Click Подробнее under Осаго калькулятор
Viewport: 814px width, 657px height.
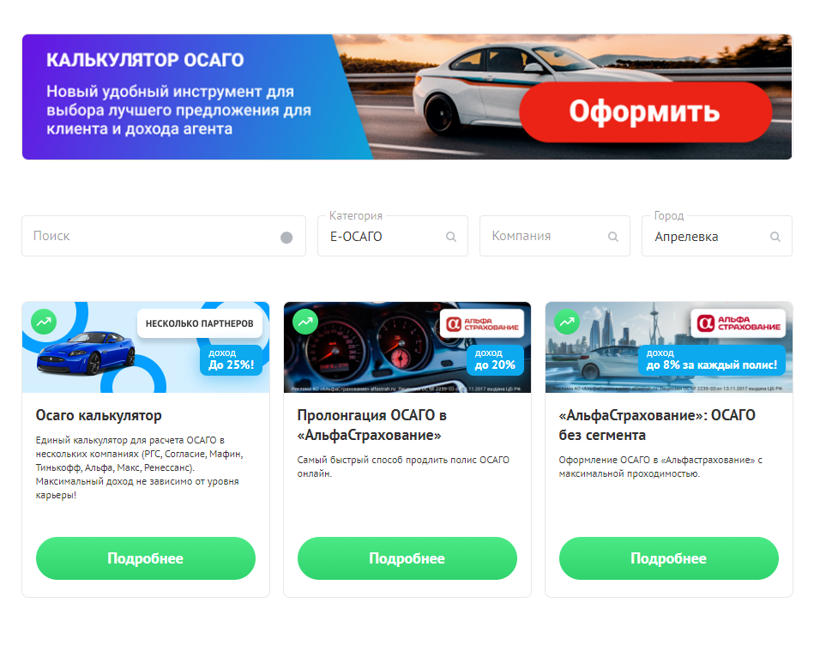pyautogui.click(x=145, y=558)
